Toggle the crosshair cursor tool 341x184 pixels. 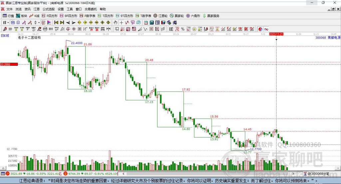click(121, 23)
